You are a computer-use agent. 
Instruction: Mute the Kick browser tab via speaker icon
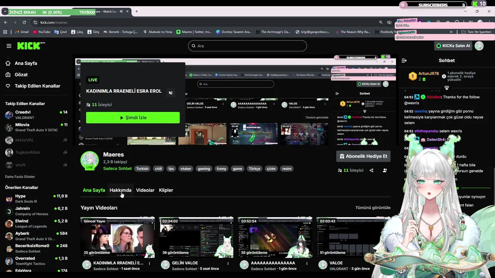coord(121,12)
